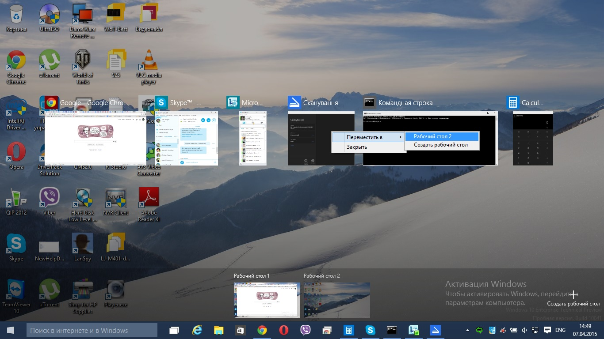Open TeamViewer 10 desktop shortcut
The height and width of the screenshot is (339, 604).
16,297
